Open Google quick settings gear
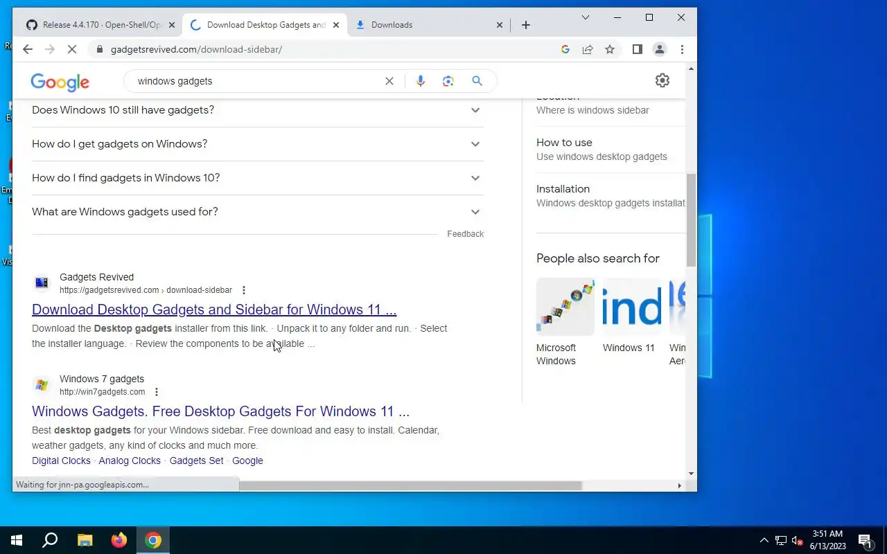 tap(662, 80)
